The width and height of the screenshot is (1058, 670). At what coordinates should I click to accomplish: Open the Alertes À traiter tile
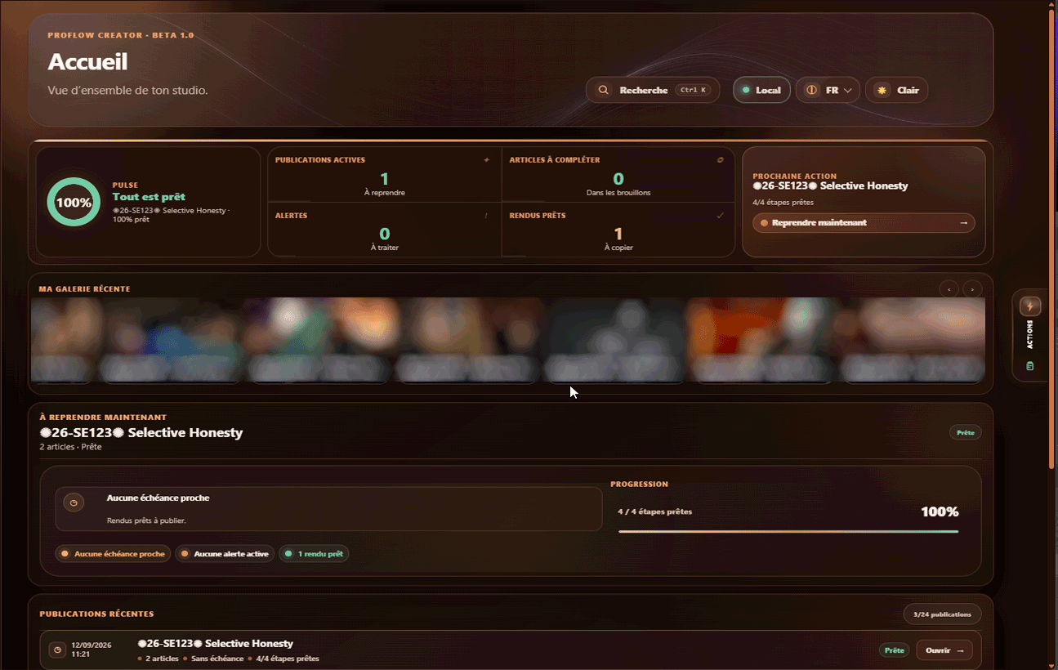click(x=385, y=230)
